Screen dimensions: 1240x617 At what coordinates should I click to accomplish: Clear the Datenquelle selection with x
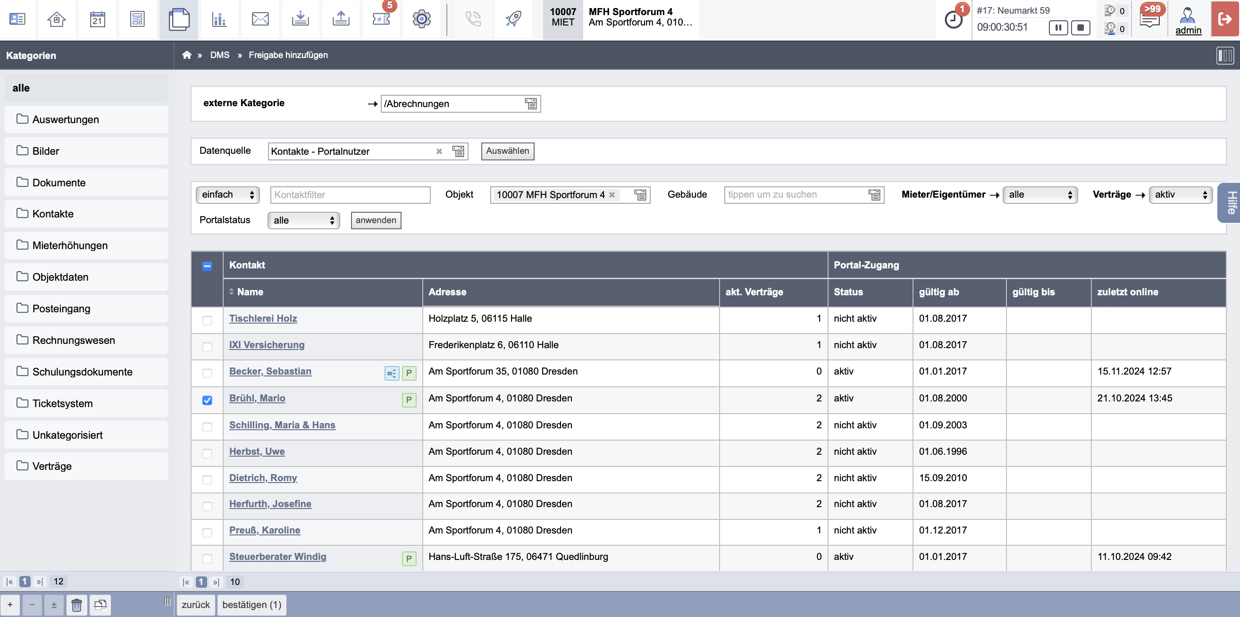(439, 151)
